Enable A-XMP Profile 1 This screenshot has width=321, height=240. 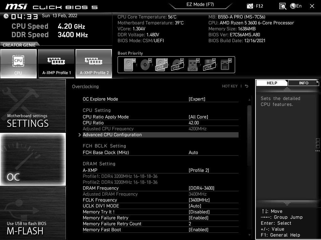tap(56, 64)
